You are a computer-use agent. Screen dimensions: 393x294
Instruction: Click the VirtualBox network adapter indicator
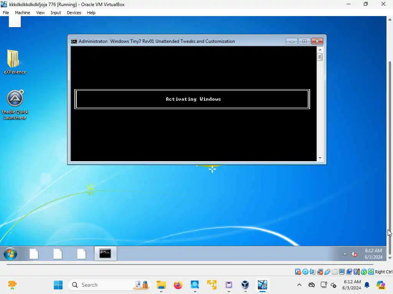click(x=320, y=272)
